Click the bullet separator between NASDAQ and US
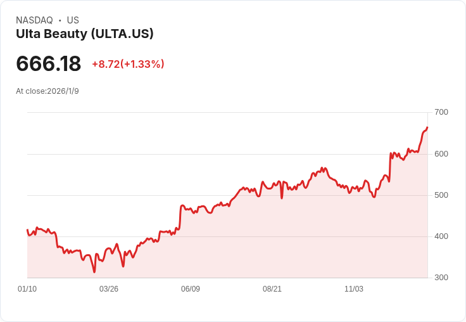The width and height of the screenshot is (466, 322). coord(60,20)
